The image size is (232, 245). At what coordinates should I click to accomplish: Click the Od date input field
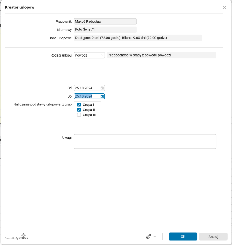[87, 88]
